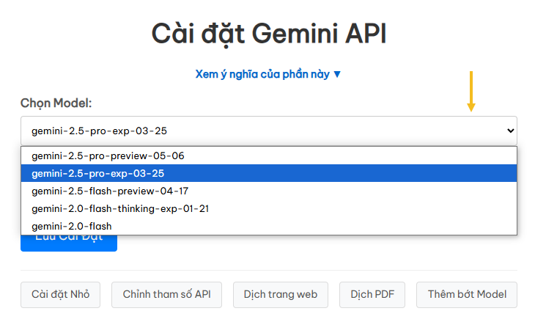Viewport: 535px width, 322px height.
Task: Open the Cài đặt Nhỏ settings button
Action: coord(60,294)
